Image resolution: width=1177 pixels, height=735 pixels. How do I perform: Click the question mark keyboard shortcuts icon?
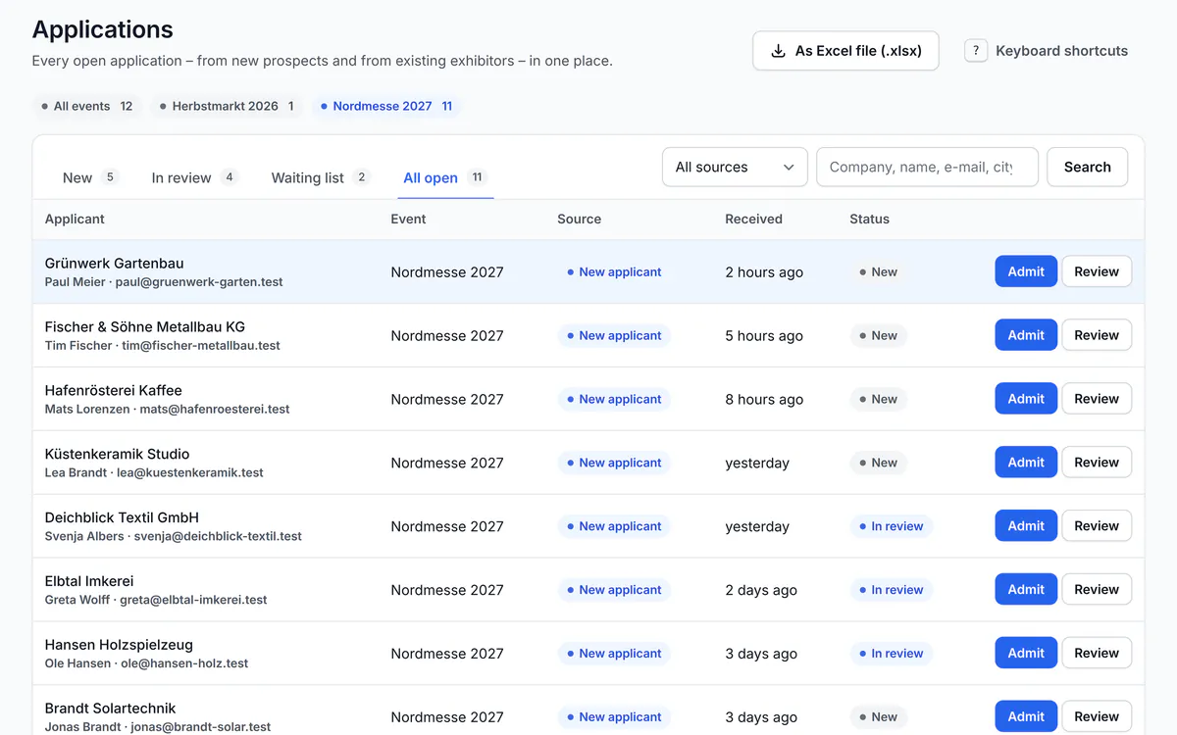pyautogui.click(x=976, y=51)
